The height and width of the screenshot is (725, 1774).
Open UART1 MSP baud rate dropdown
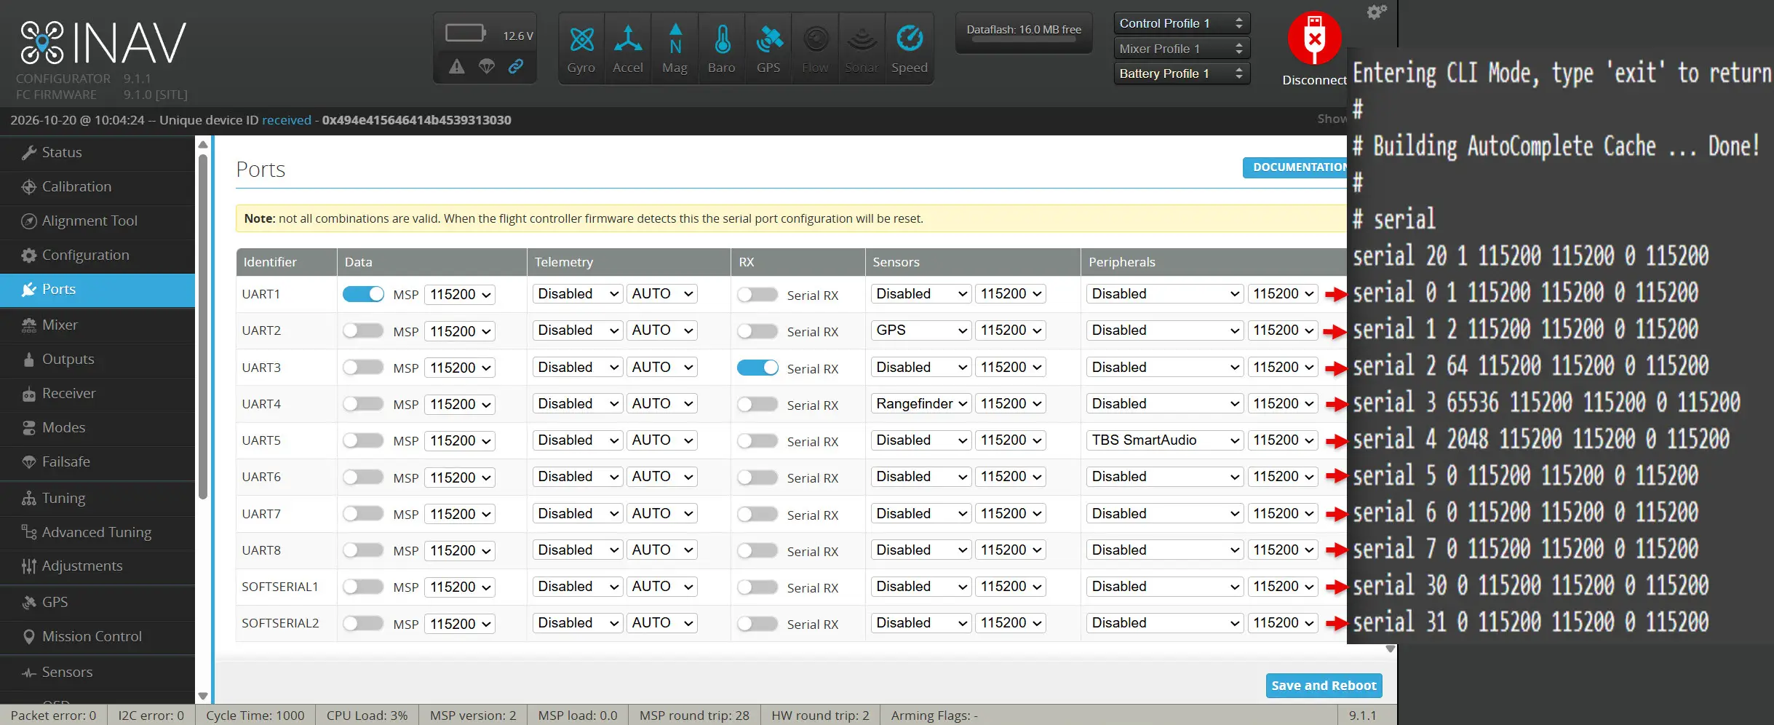click(460, 295)
